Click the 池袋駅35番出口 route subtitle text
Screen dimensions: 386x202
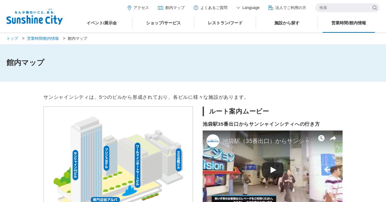261,124
